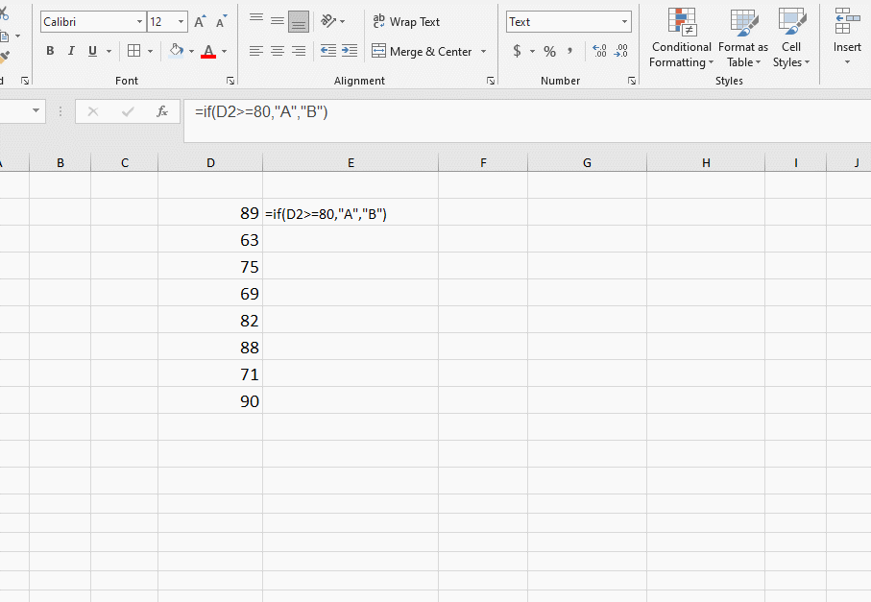Click cell containing 71
This screenshot has height=602, width=871.
(x=210, y=373)
